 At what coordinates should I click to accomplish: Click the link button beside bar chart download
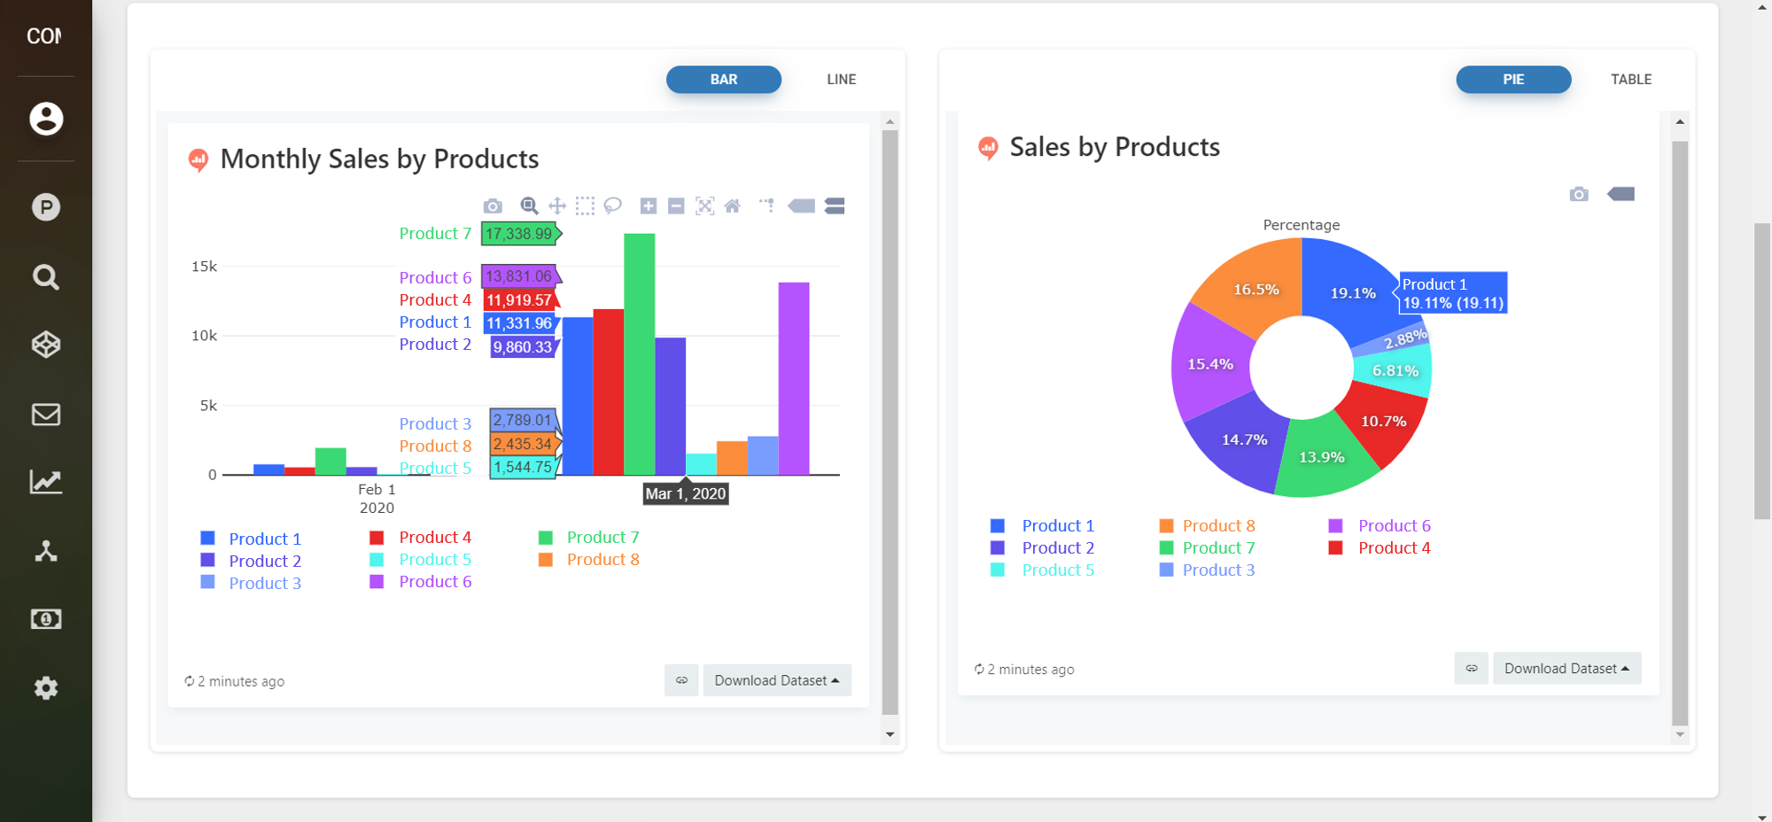[x=681, y=680]
